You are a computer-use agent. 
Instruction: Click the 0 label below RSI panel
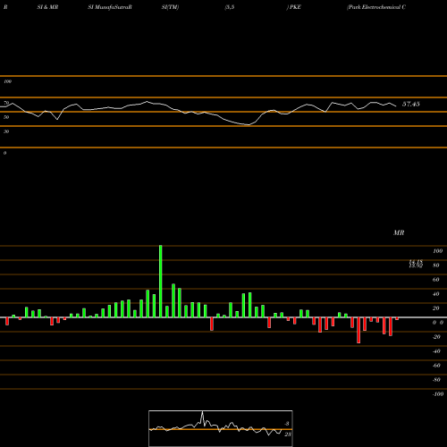(4, 153)
